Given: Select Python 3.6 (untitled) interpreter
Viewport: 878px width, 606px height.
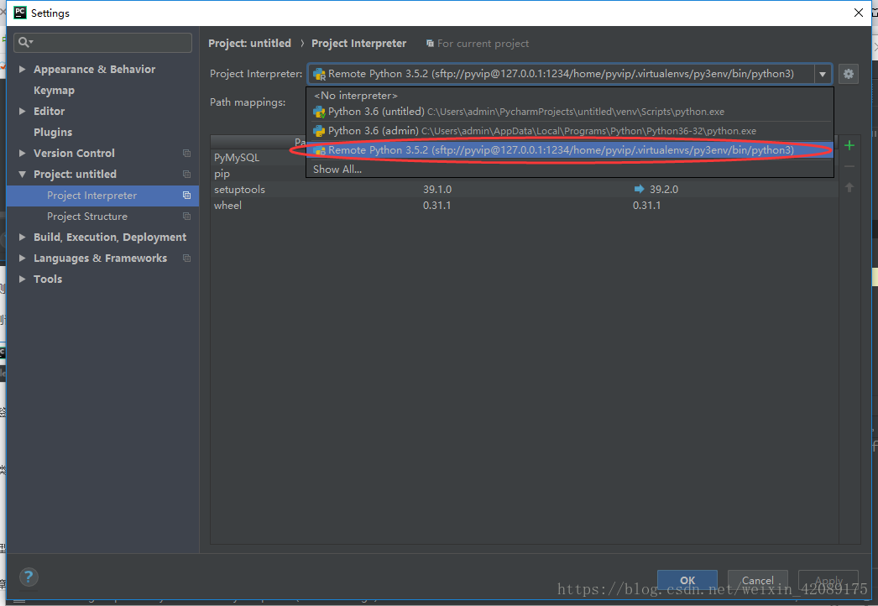Looking at the screenshot, I should [569, 112].
